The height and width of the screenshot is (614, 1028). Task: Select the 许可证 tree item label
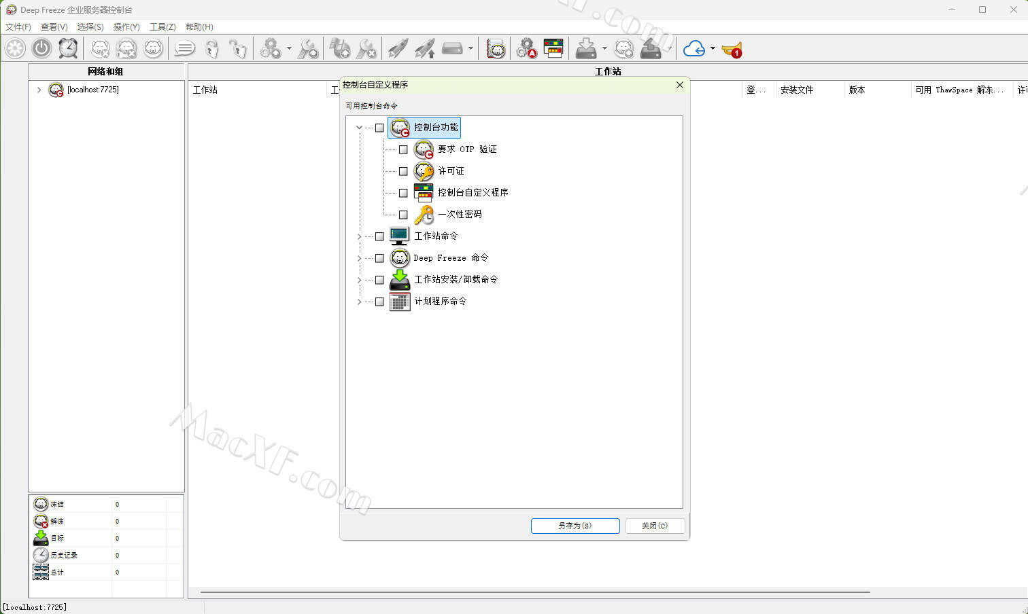pyautogui.click(x=451, y=170)
